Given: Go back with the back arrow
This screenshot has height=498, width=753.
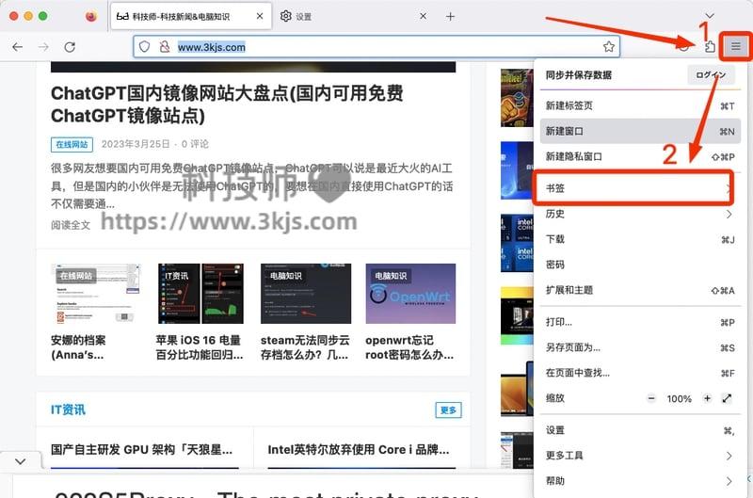Looking at the screenshot, I should pyautogui.click(x=18, y=46).
